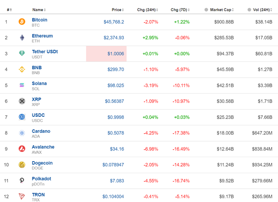Image resolution: width=278 pixels, height=202 pixels.
Task: Sort table by Chg (7D) column
Action: coord(180,10)
